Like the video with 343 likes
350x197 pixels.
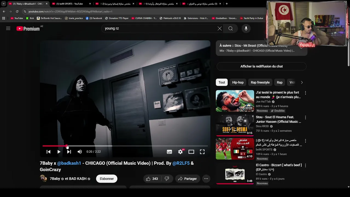(x=152, y=179)
